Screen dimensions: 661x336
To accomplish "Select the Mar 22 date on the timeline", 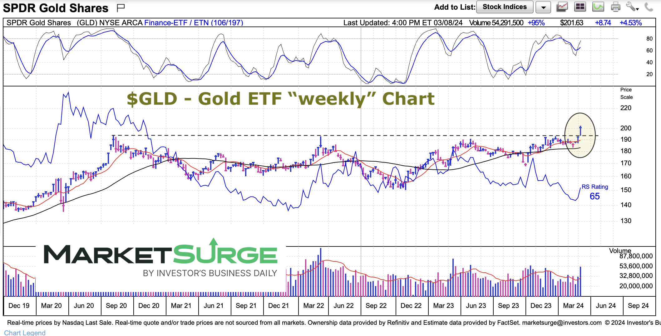I will pyautogui.click(x=314, y=306).
